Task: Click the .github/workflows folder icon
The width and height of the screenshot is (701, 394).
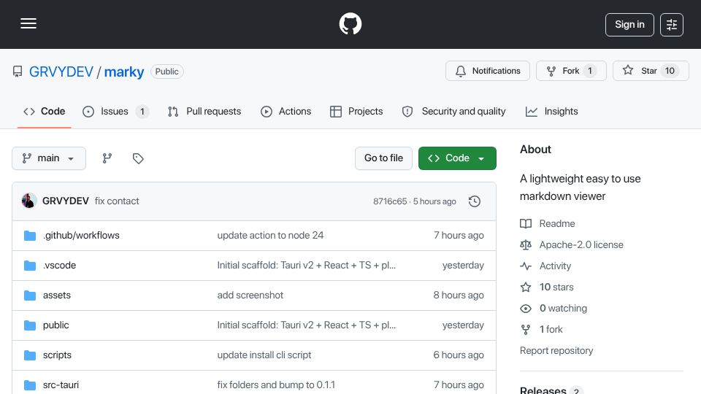Action: pyautogui.click(x=30, y=236)
